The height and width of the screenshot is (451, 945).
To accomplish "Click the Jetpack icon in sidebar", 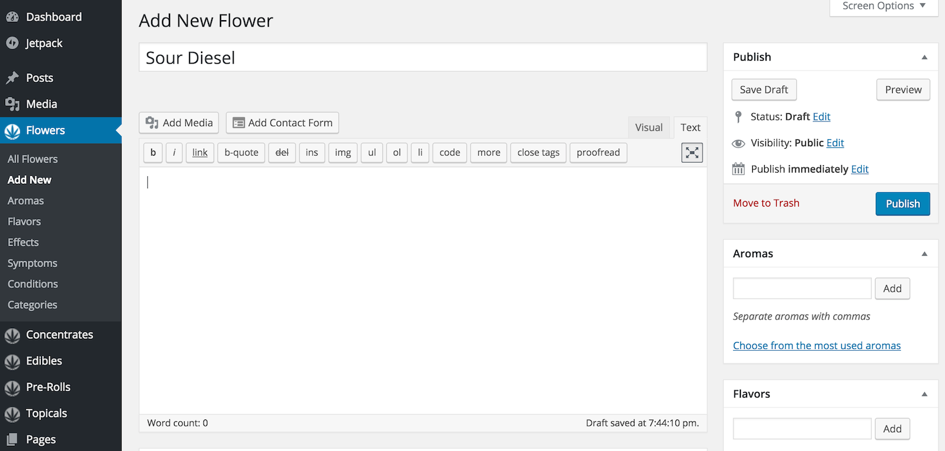I will 12,43.
